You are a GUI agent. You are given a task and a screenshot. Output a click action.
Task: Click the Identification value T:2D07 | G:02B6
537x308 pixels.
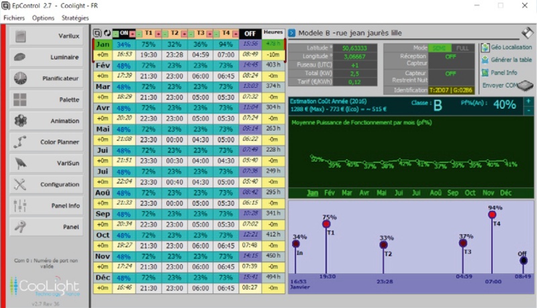pos(451,91)
